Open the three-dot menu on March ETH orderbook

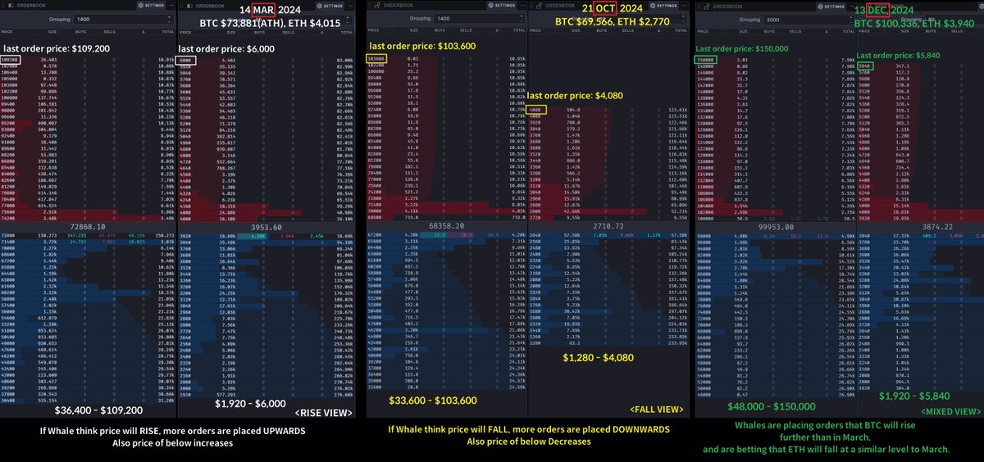[x=350, y=6]
